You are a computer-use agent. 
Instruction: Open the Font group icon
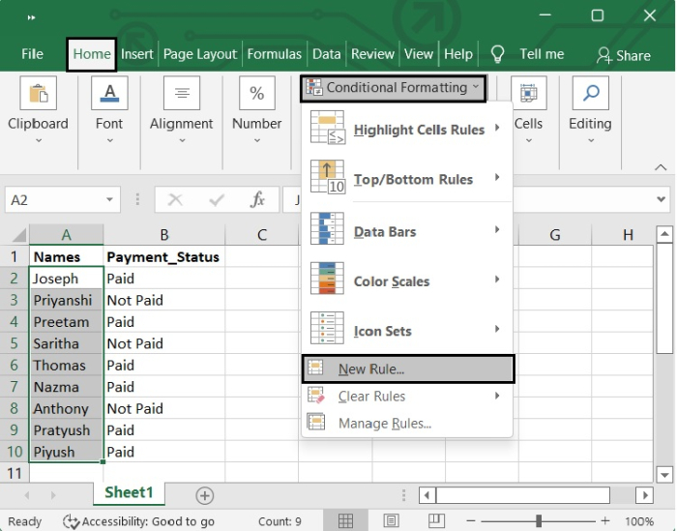(x=109, y=94)
